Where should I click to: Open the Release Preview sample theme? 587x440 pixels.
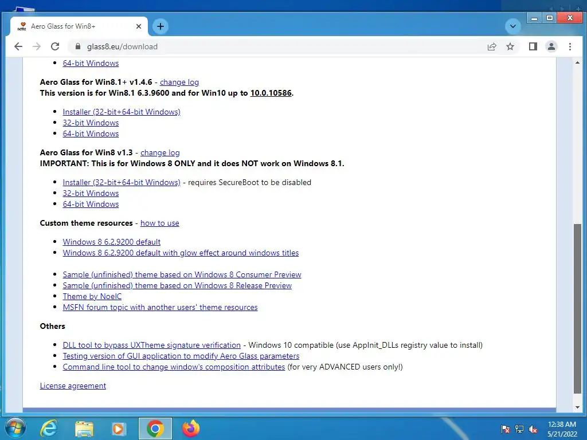pos(177,285)
